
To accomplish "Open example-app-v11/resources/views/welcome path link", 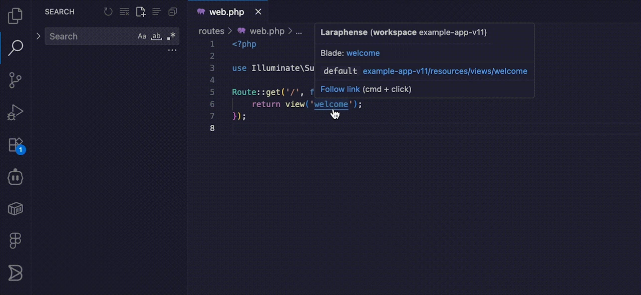I will [445, 71].
